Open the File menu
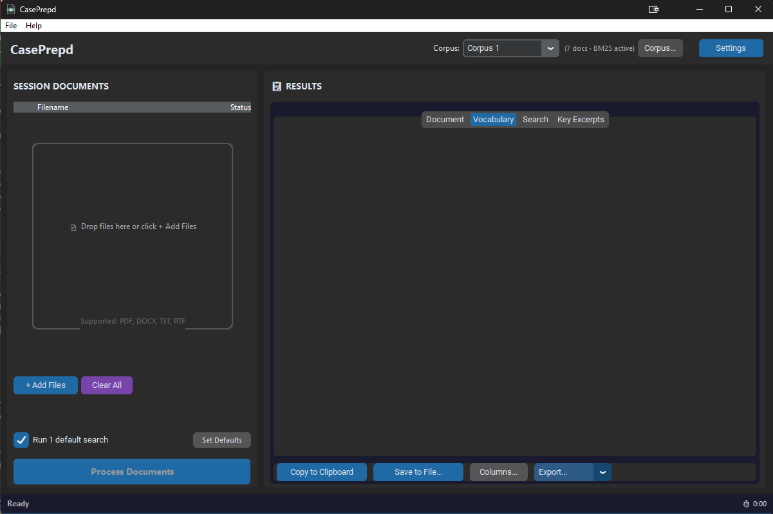The image size is (773, 514). tap(10, 26)
